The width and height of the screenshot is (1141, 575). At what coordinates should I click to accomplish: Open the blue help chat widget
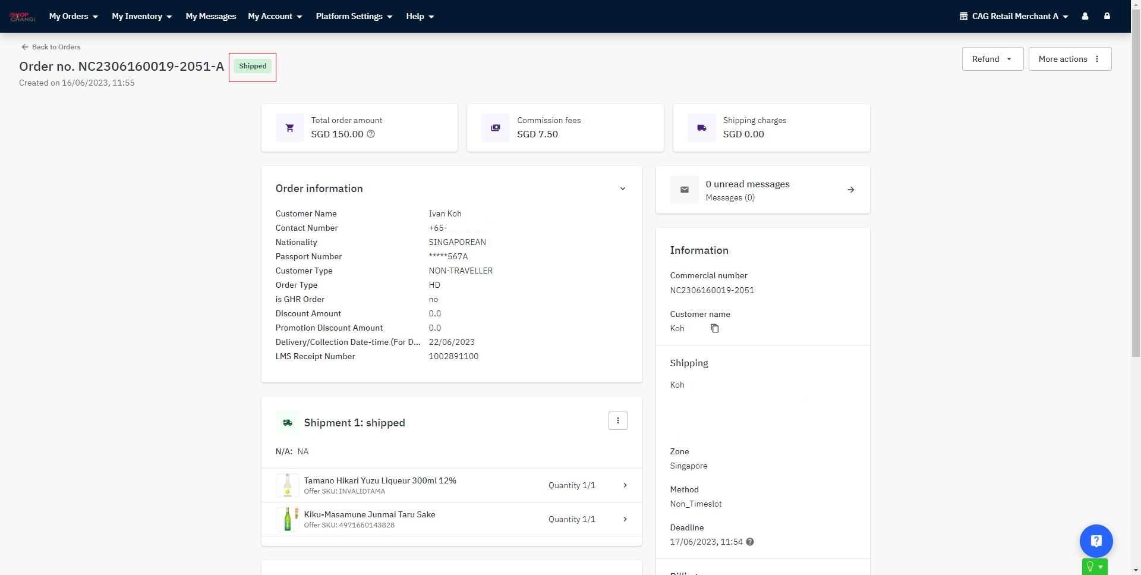(1096, 541)
